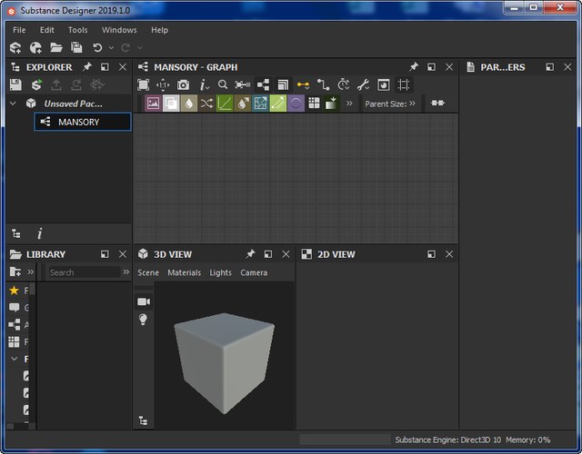This screenshot has width=582, height=454.
Task: Add a Blend node from the shuffle icon
Action: (206, 104)
